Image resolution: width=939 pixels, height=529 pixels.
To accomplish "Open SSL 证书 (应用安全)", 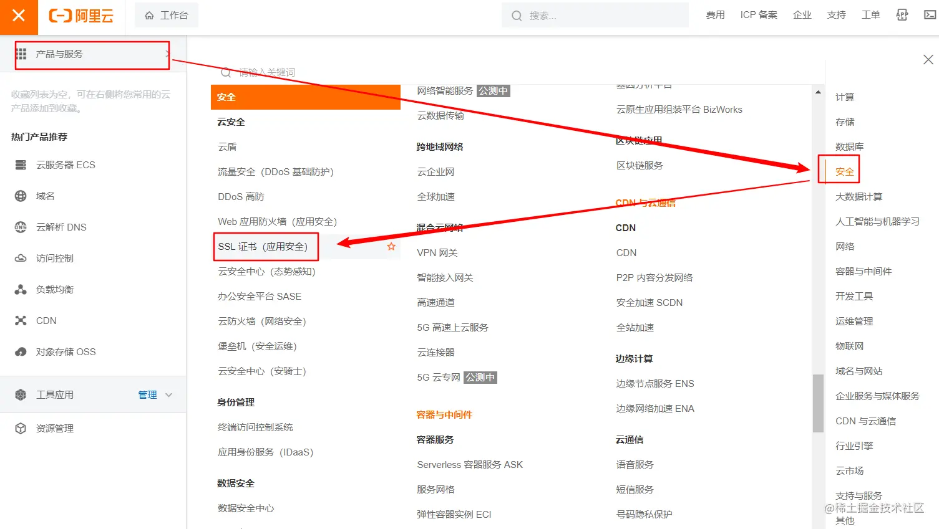I will [x=263, y=246].
